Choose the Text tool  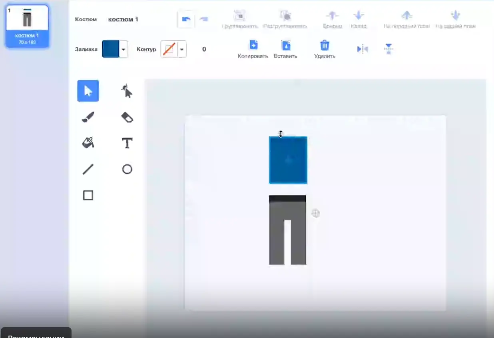click(x=127, y=143)
